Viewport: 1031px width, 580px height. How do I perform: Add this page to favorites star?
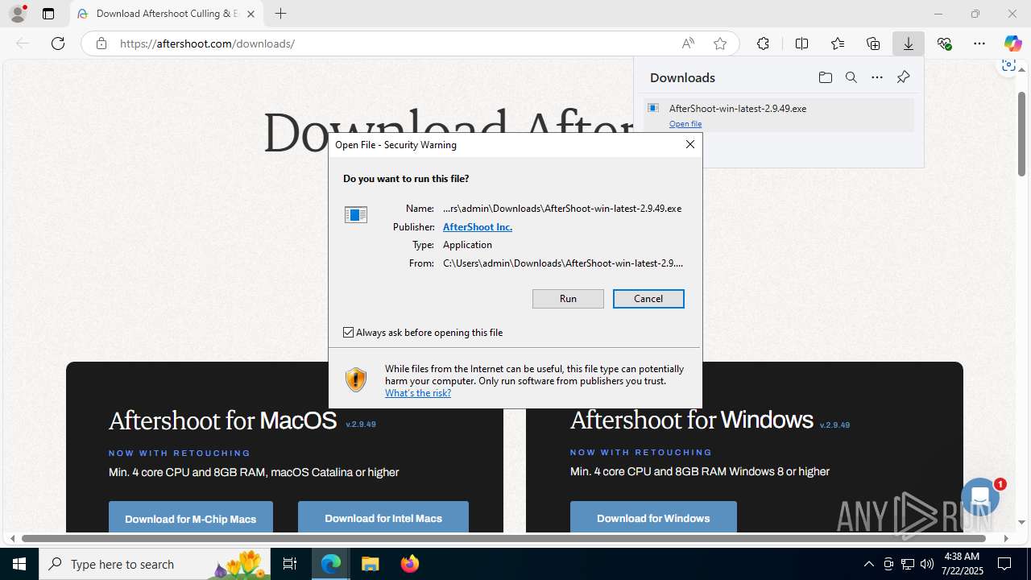(x=720, y=43)
